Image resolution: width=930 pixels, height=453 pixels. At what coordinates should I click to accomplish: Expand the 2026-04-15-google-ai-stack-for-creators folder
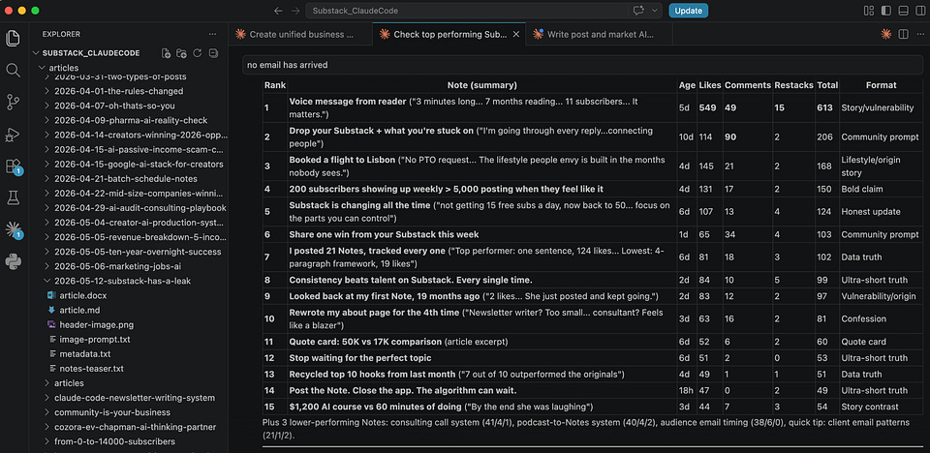(139, 165)
